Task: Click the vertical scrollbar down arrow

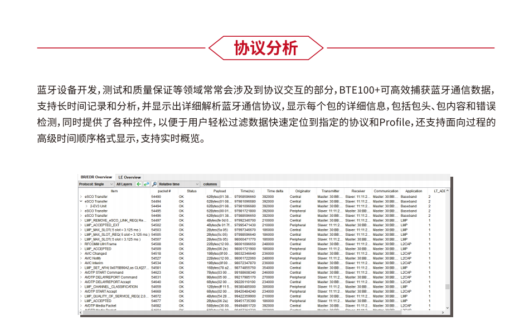Action: pos(447,308)
